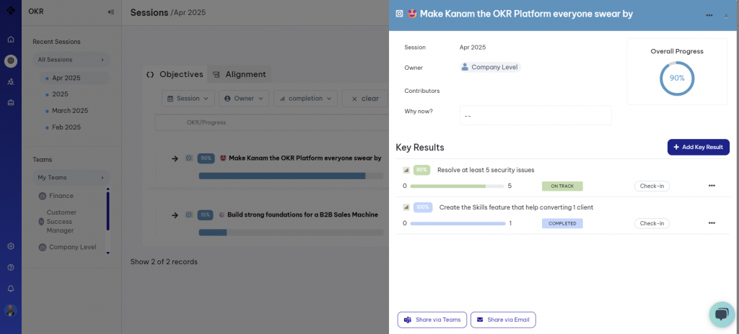This screenshot has height=334, width=739.
Task: Select Apr 2025 session
Action: [x=74, y=78]
